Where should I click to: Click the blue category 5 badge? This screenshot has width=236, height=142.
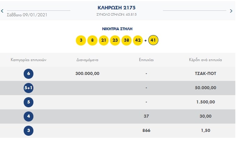click(x=29, y=102)
